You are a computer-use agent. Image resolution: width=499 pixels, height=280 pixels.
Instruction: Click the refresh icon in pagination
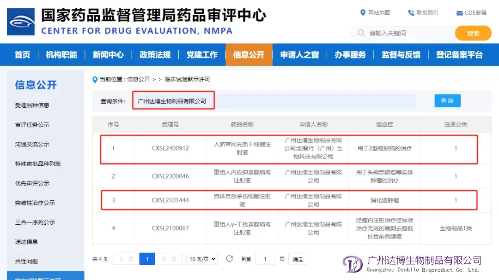click(229, 259)
